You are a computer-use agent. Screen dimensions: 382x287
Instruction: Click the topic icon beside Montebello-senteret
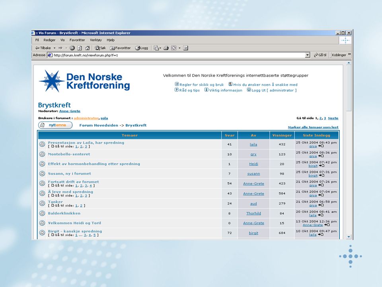42,154
